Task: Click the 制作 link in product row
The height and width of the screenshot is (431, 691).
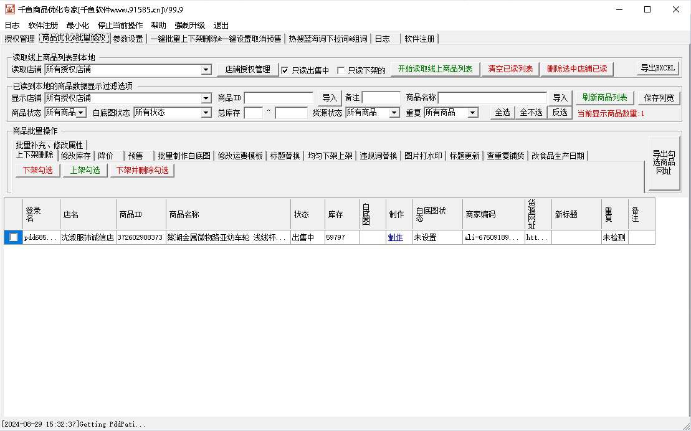Action: click(395, 237)
